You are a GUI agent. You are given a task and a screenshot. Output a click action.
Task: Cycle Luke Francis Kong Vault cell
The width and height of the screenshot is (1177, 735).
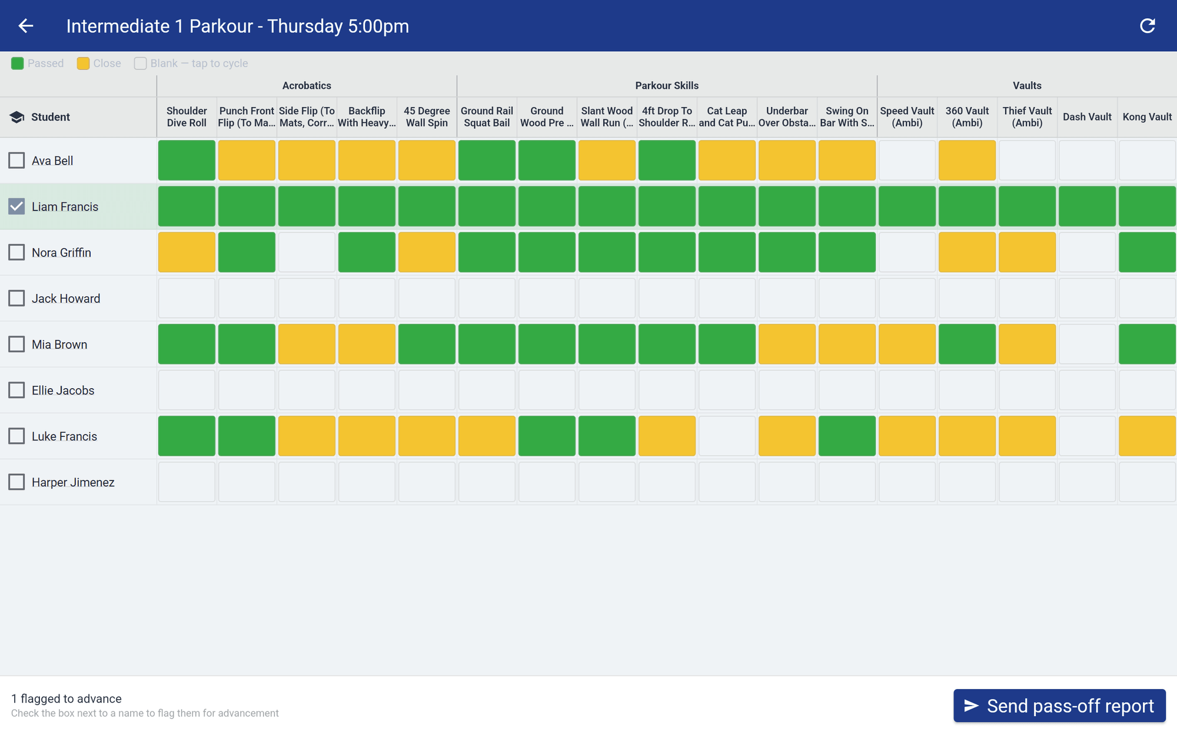[x=1147, y=436]
